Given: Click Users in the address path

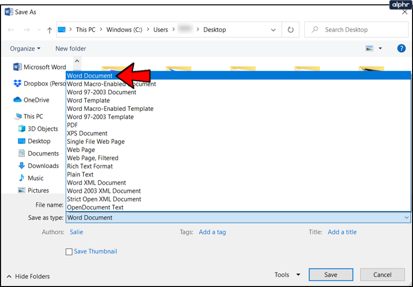Looking at the screenshot, I should (161, 30).
